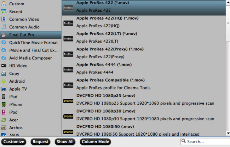Click ProRes icon beside Apple ProRes 422(LT)
The height and width of the screenshot is (147, 230).
[x=68, y=39]
